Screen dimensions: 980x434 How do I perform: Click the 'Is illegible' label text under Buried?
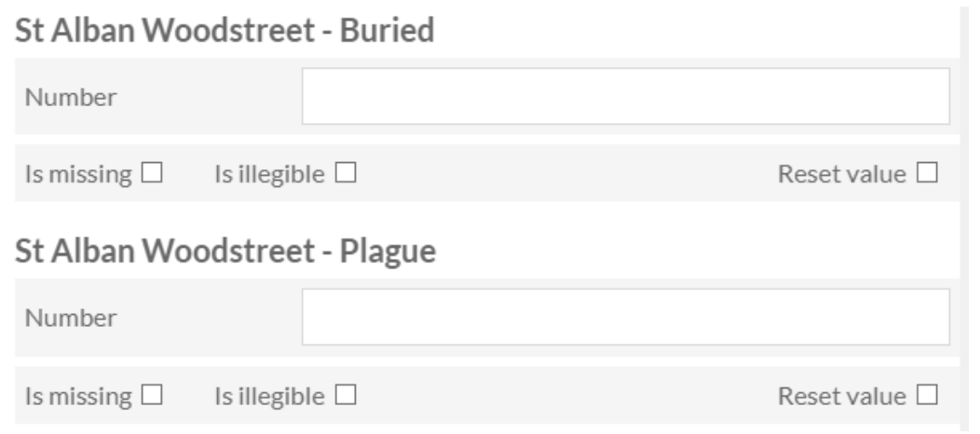tap(269, 174)
